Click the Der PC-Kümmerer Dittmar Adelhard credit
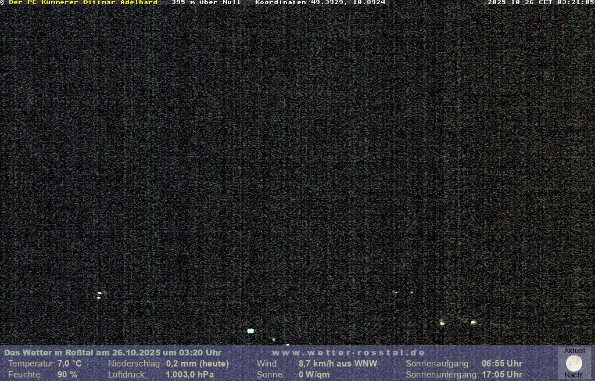Screen dimensions: 595x381 point(83,2)
